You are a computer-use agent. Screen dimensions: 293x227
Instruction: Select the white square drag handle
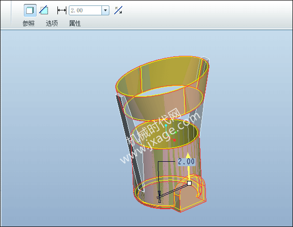[189, 183]
